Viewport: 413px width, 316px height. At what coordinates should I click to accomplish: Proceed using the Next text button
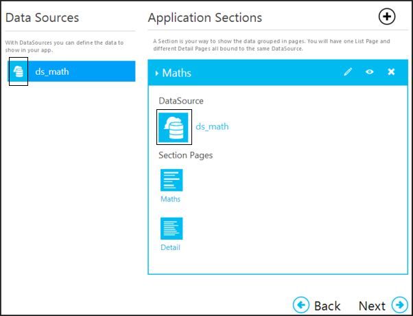point(372,306)
